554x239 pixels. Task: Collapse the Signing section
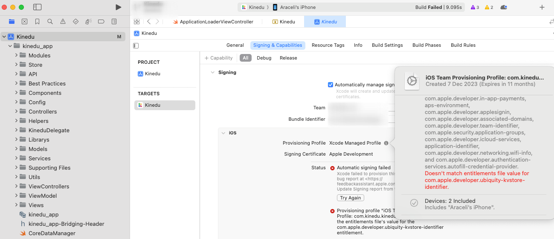(212, 72)
